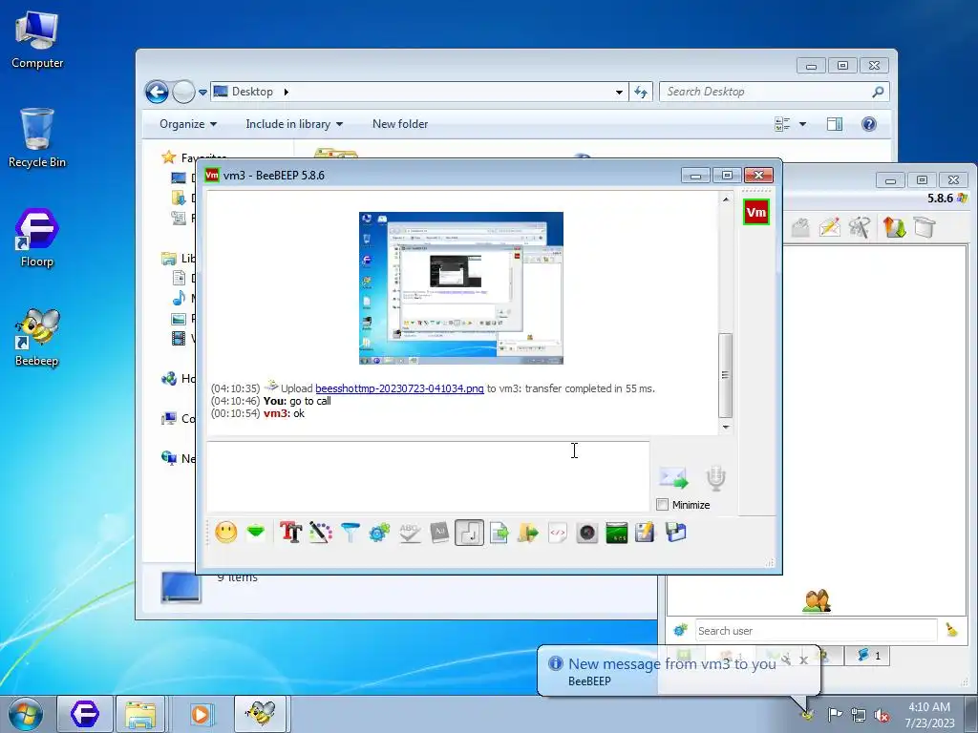This screenshot has width=978, height=733.
Task: Change view with Explorer views icon
Action: [x=782, y=124]
